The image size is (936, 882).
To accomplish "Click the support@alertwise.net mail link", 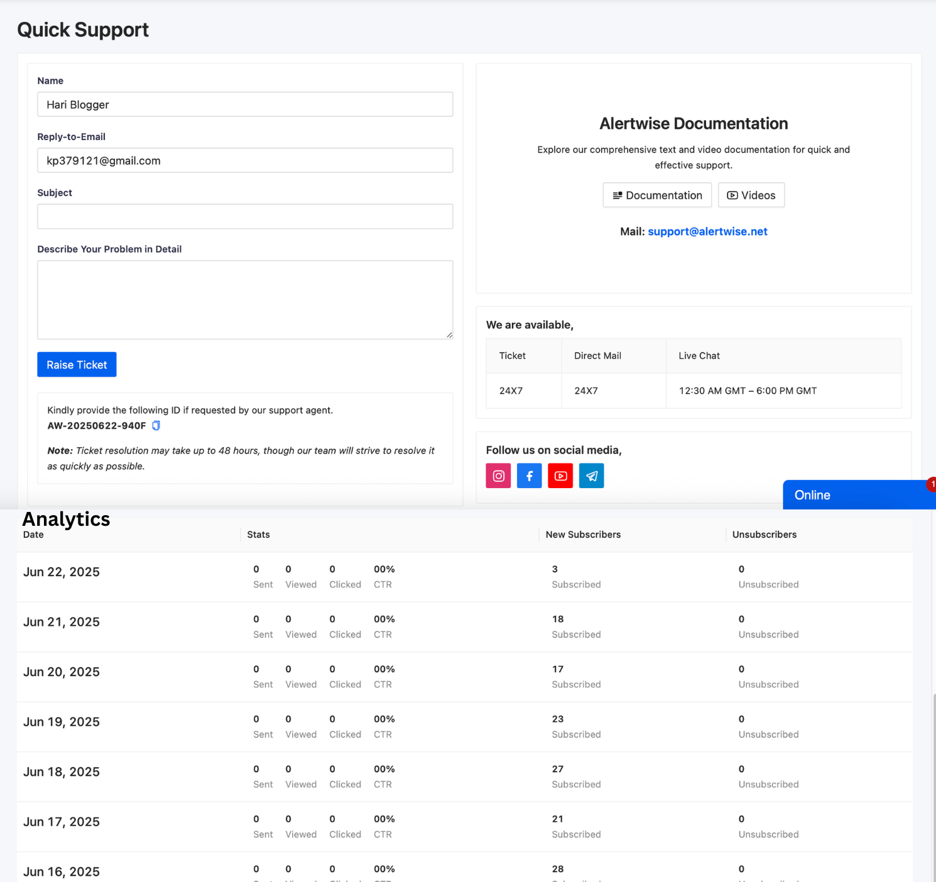I will (x=707, y=231).
